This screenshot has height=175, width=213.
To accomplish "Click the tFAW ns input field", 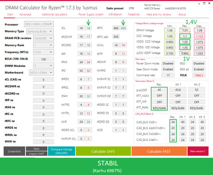I will [43, 142].
